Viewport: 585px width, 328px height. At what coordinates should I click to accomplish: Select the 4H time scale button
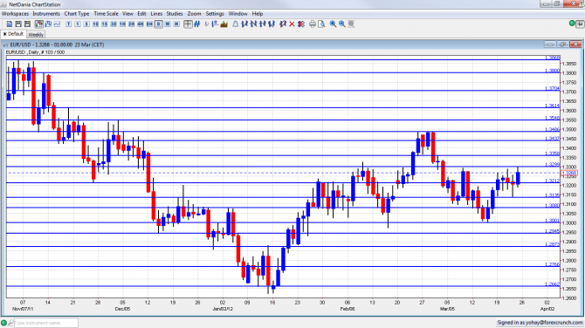(141, 24)
